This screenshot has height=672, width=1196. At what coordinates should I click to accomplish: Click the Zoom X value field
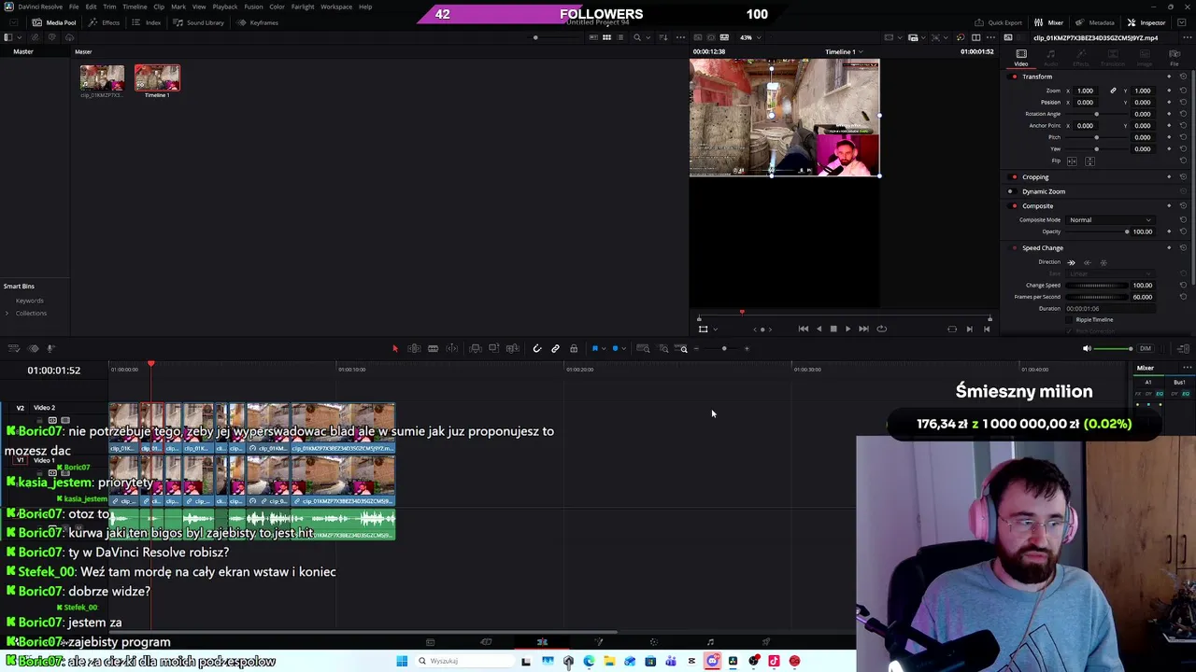(1085, 91)
